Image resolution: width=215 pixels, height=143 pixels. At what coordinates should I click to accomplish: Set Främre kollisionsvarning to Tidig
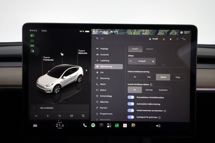pyautogui.click(x=178, y=77)
